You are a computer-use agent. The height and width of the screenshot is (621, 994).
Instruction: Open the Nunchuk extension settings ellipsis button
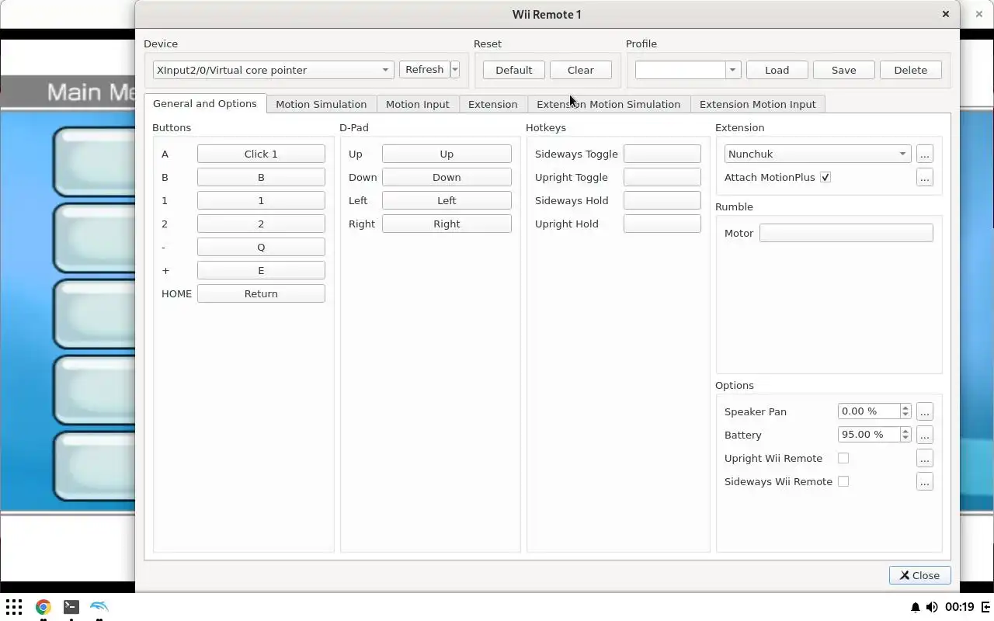click(924, 154)
